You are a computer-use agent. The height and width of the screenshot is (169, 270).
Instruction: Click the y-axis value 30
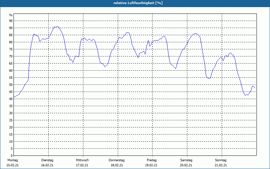(x=11, y=113)
